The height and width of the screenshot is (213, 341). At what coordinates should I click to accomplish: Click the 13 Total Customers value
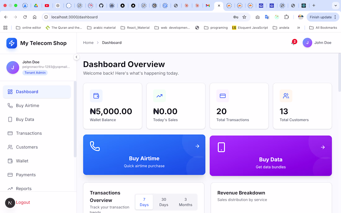[284, 111]
